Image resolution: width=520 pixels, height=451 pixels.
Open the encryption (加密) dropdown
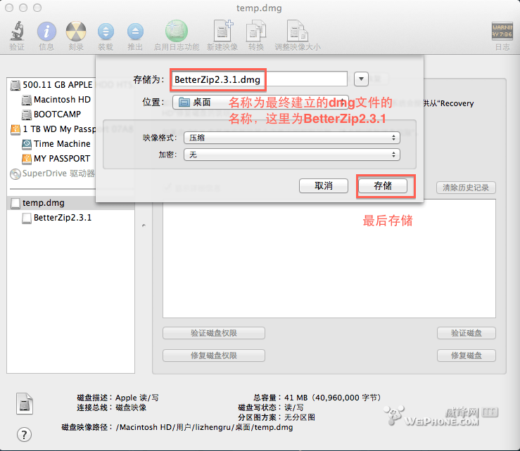[x=292, y=155]
